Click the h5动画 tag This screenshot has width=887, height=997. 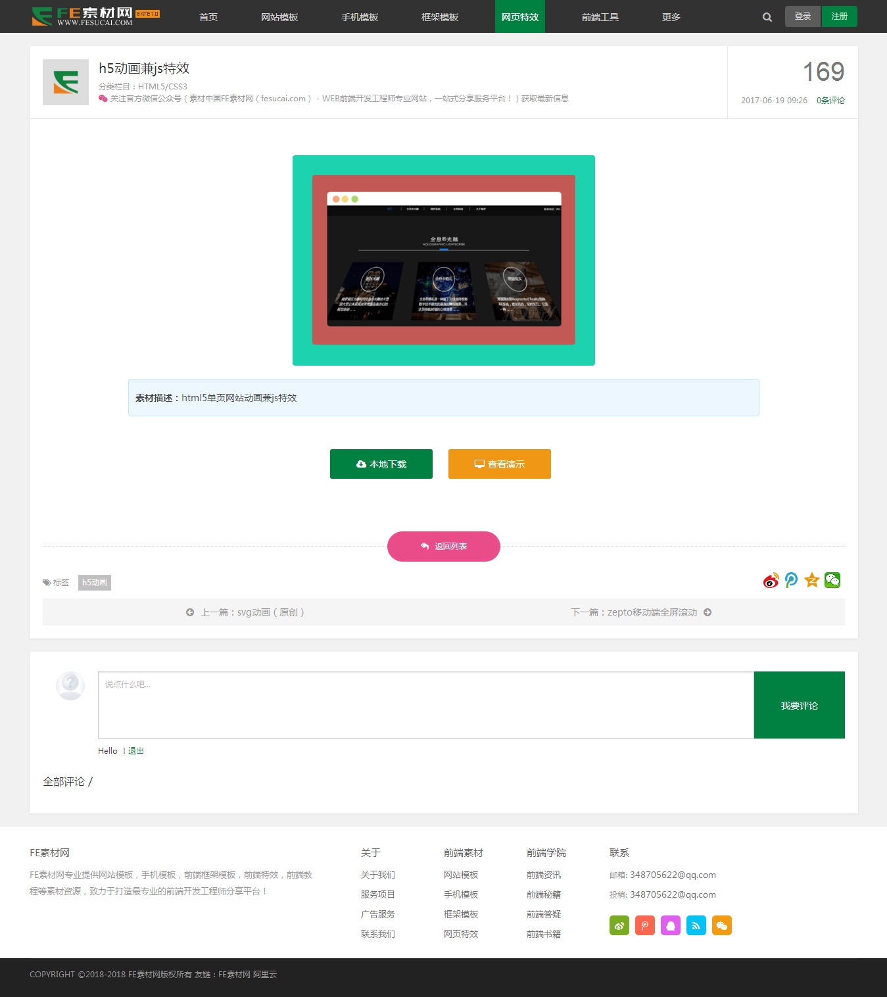point(95,583)
